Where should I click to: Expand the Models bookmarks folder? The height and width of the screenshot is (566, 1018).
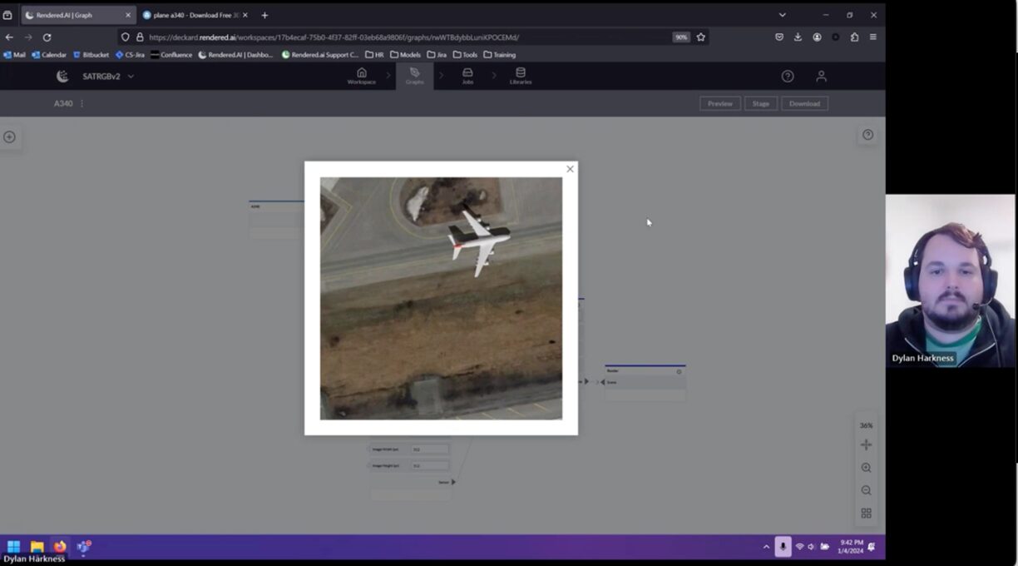405,55
